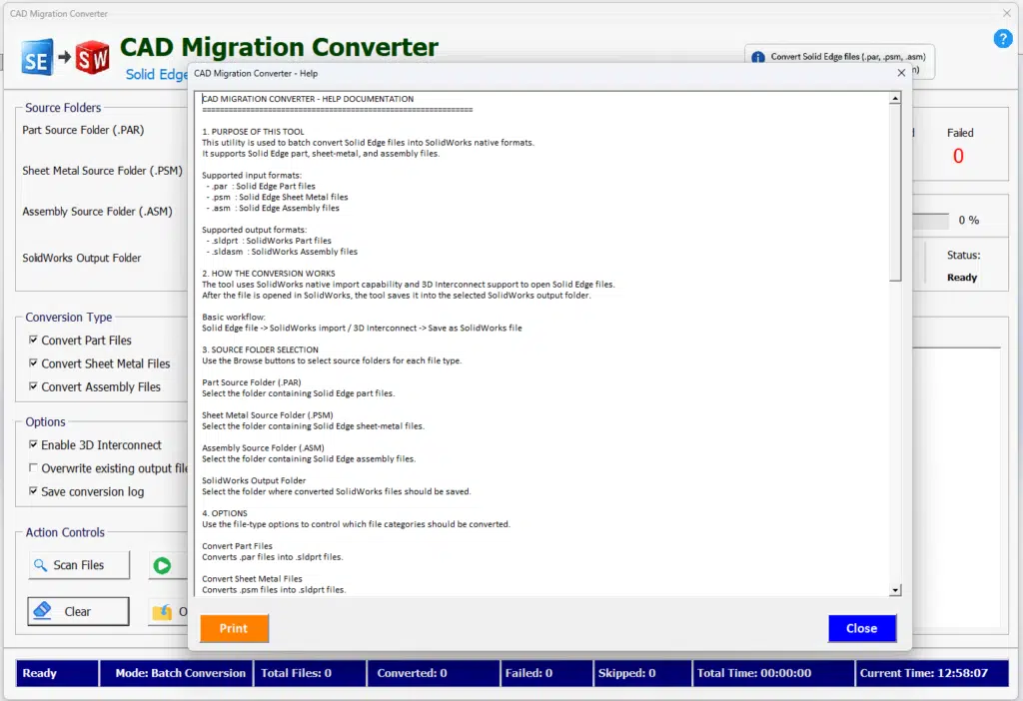
Task: Click the '1. PURPOSE OF THIS TOOL' heading
Action: pyautogui.click(x=253, y=132)
